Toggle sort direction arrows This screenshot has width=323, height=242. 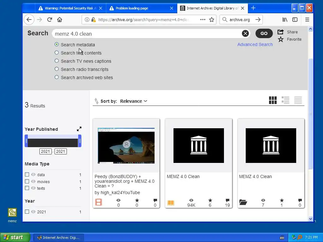pyautogui.click(x=96, y=101)
